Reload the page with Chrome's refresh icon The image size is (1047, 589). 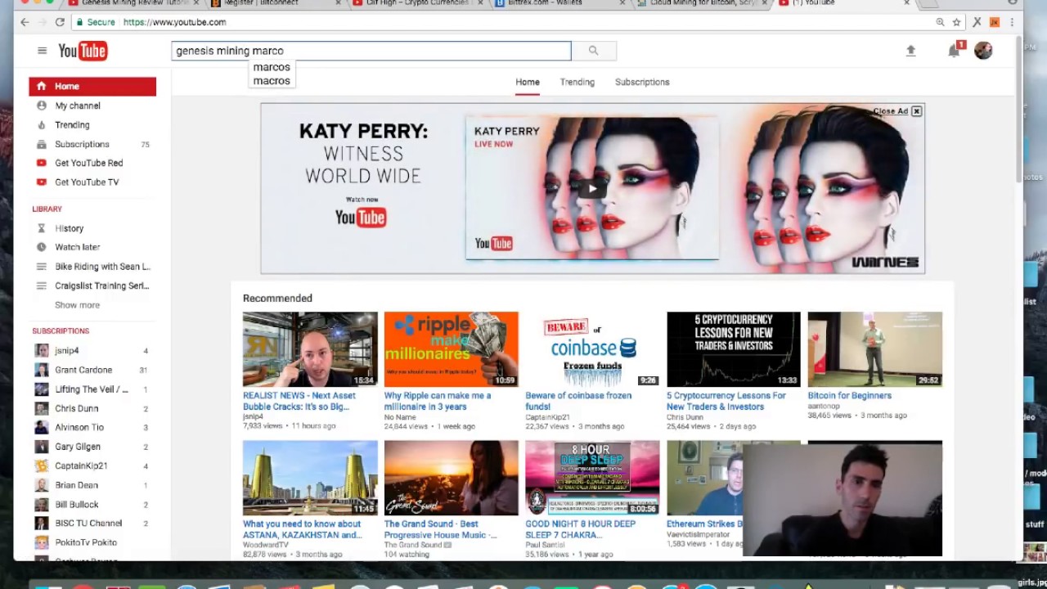point(60,22)
